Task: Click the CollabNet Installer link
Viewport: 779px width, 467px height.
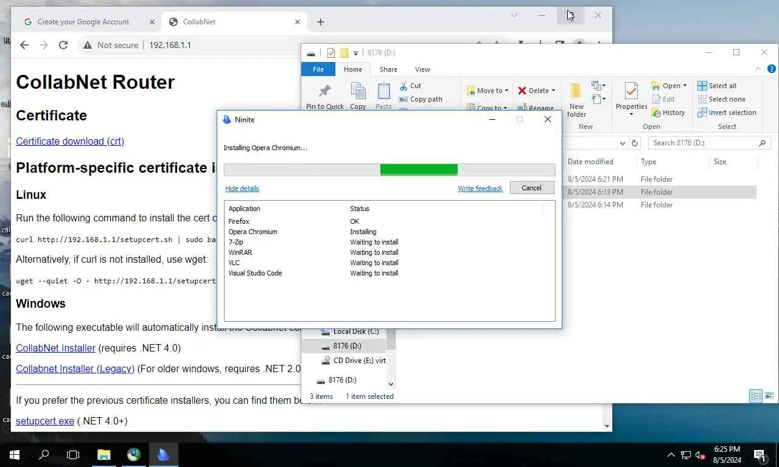Action: tap(55, 348)
